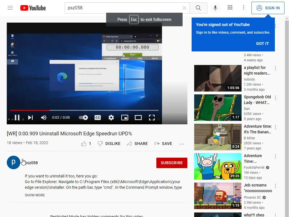Click the magnifier search button
The height and width of the screenshot is (217, 289).
pos(198,8)
